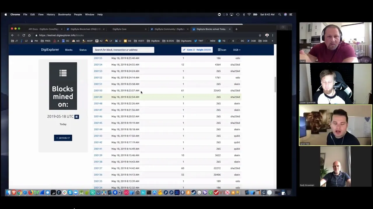Open the AKDP bookmark
This screenshot has height=209, width=373.
click(88, 41)
